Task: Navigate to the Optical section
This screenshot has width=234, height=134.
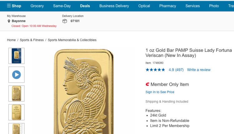Action: point(144,6)
